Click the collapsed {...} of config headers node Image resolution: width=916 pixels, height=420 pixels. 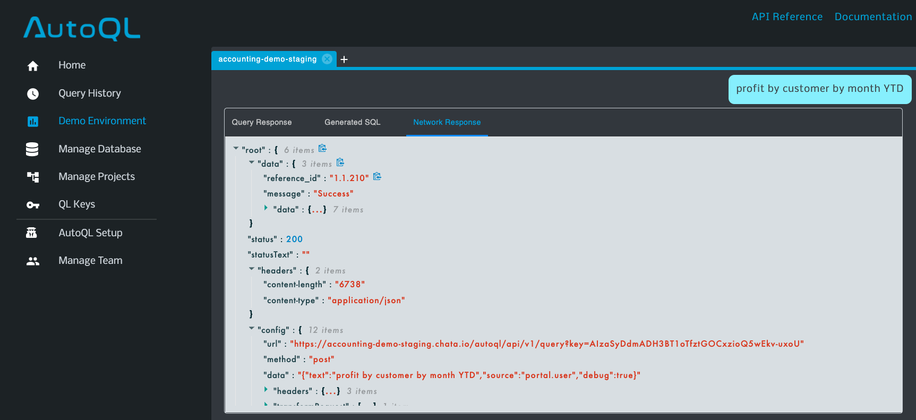coord(331,391)
